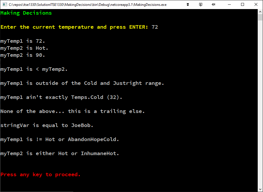263x192 pixels.
Task: Click the move-to-monitor title bar icon
Action: tap(201, 4)
